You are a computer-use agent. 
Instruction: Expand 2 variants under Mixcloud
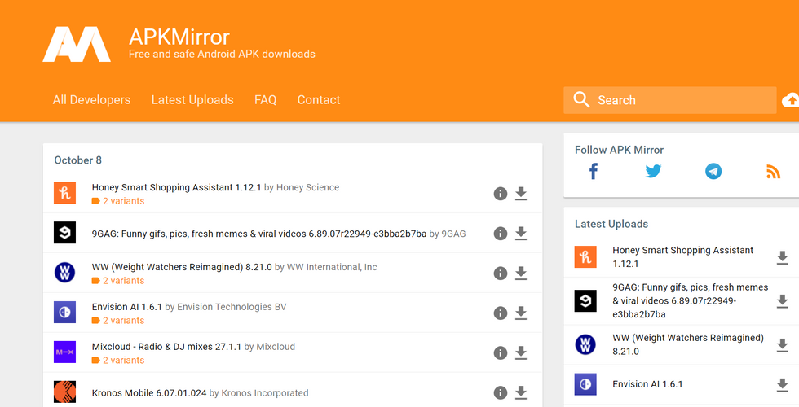[x=118, y=360]
